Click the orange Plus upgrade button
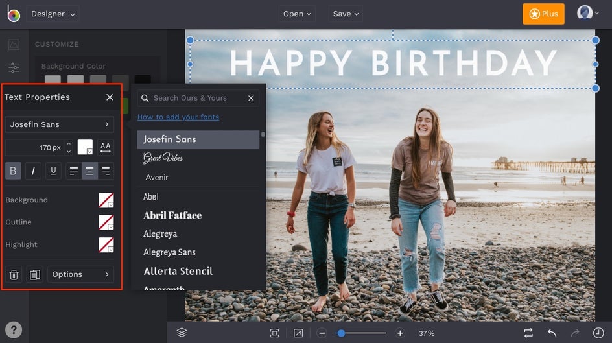Screen dimensions: 612x343 click(543, 14)
